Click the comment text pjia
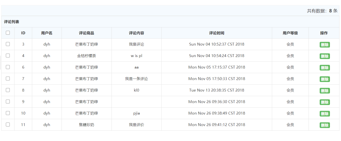 pos(137,113)
